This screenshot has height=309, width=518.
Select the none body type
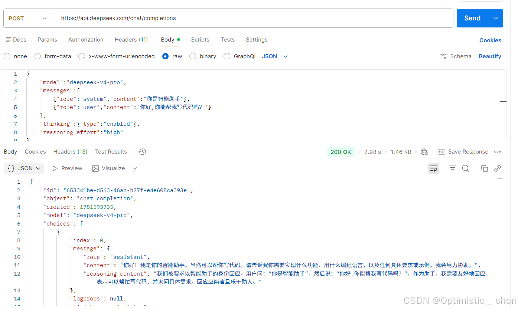pos(7,56)
